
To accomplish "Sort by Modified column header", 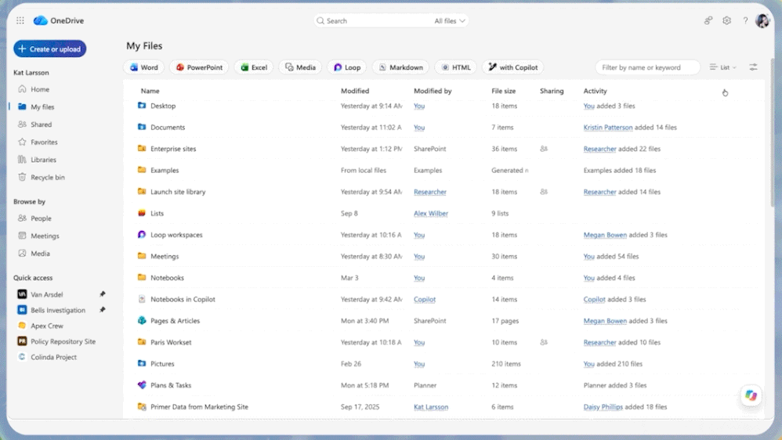I will [355, 91].
